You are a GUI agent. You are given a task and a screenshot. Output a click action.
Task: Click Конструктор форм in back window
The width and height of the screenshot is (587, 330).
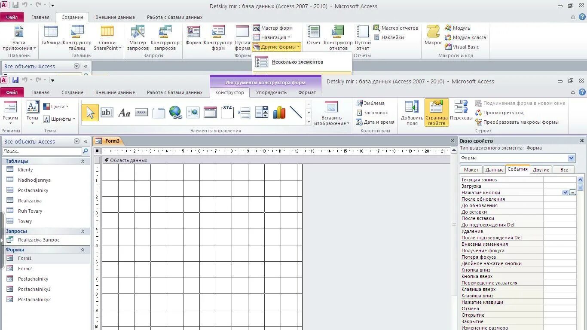(218, 38)
